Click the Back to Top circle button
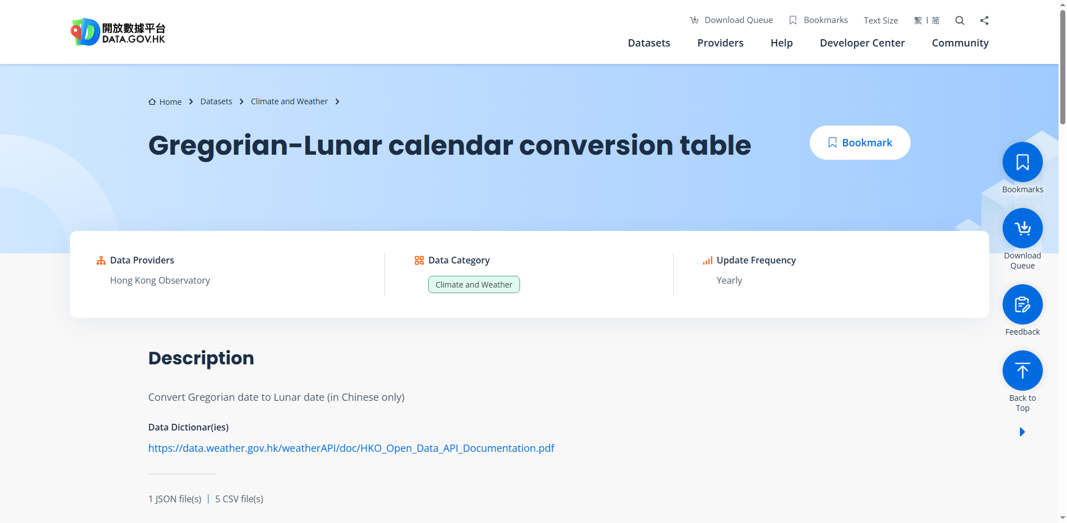 [1023, 371]
